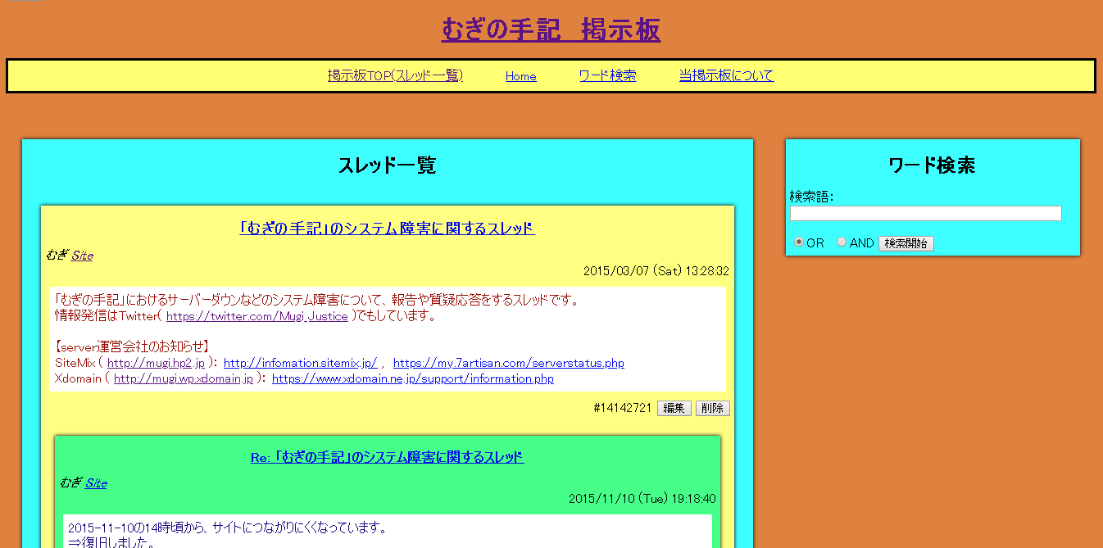Viewport: 1103px width, 548px height.
Task: Select the OR search radio button
Action: (799, 242)
